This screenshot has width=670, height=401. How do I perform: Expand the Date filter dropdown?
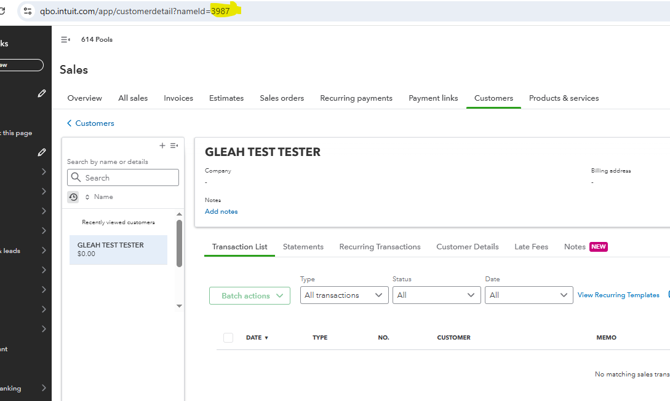click(528, 295)
